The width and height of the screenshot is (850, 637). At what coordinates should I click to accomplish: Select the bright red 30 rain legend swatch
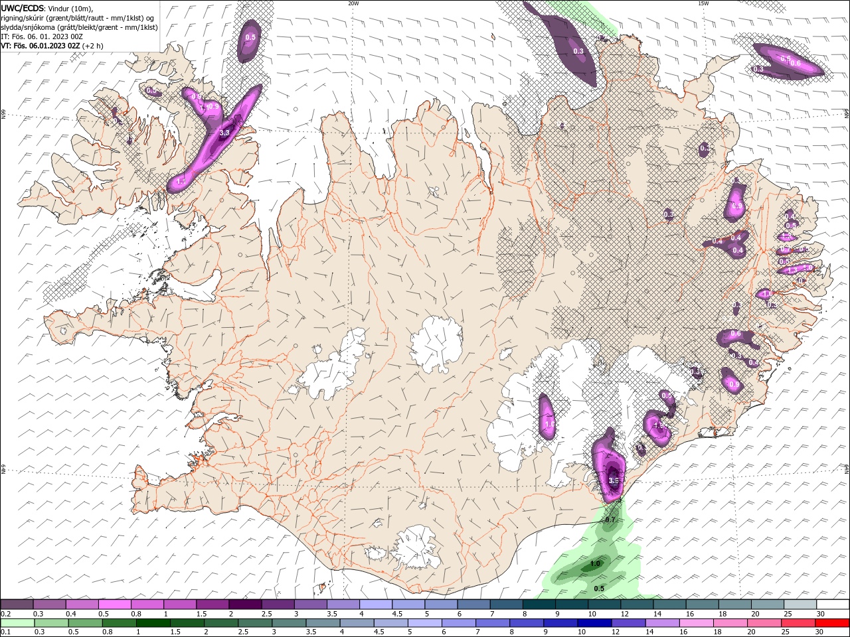click(x=833, y=623)
